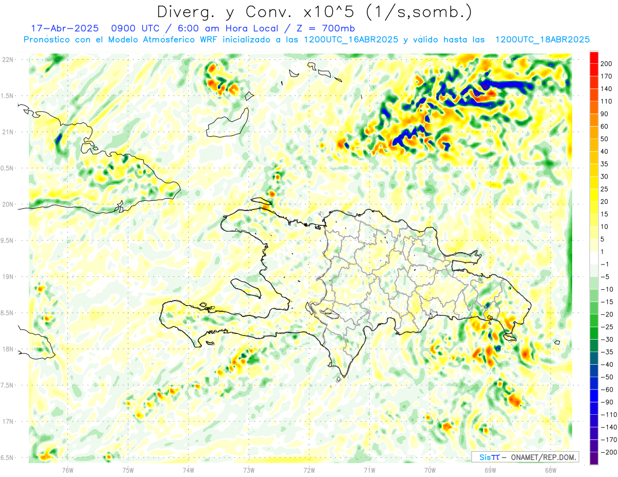Click the colorbar value '20' (positive)
Screen dimensions: 618x477
pyautogui.click(x=605, y=201)
